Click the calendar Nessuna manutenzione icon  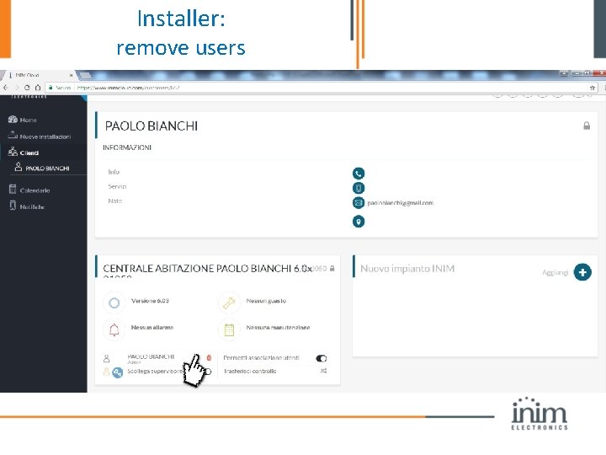coord(229,329)
